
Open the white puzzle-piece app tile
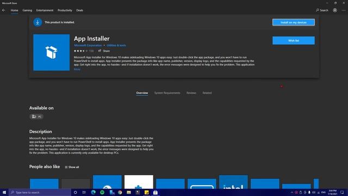point(139,182)
